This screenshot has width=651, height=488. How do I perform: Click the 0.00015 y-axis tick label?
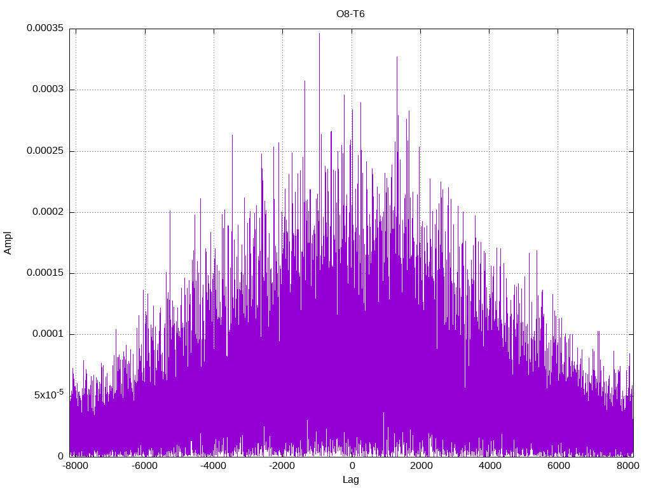pos(45,273)
